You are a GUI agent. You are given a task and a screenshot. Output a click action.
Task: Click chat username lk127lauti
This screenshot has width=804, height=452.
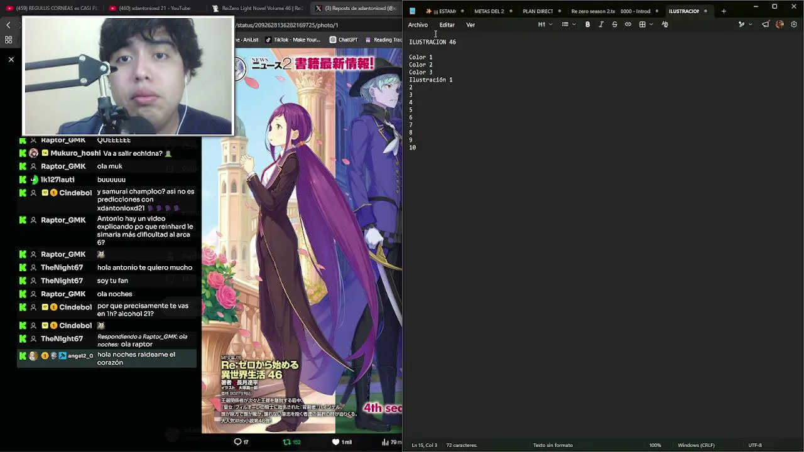click(57, 180)
